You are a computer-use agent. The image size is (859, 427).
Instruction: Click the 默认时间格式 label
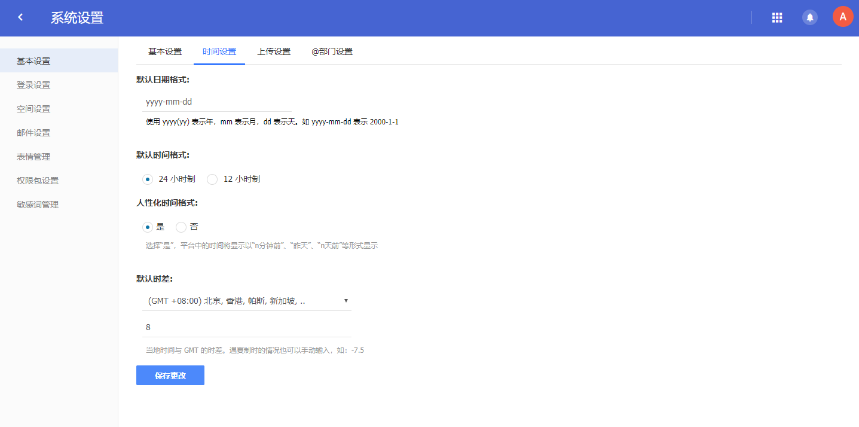[163, 154]
